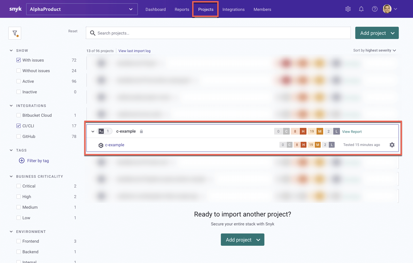Check the GitHub integration filter
Image resolution: width=413 pixels, height=263 pixels.
tap(19, 137)
